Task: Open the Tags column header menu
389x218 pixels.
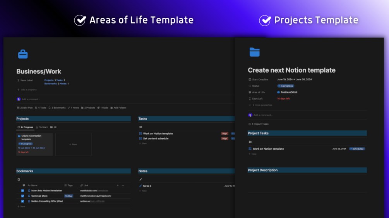Action: coord(69,185)
